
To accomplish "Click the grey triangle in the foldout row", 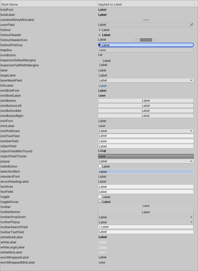I will coord(100,30).
